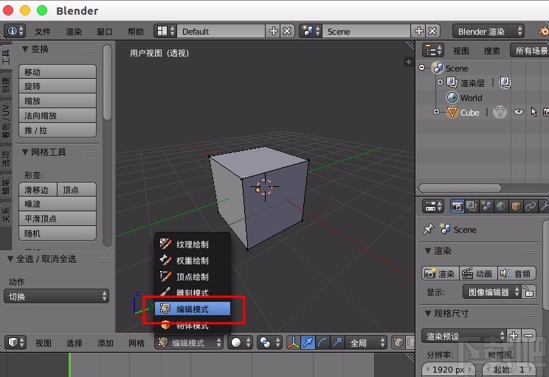Click the scene browse icon in header
549x377 pixels.
(311, 31)
